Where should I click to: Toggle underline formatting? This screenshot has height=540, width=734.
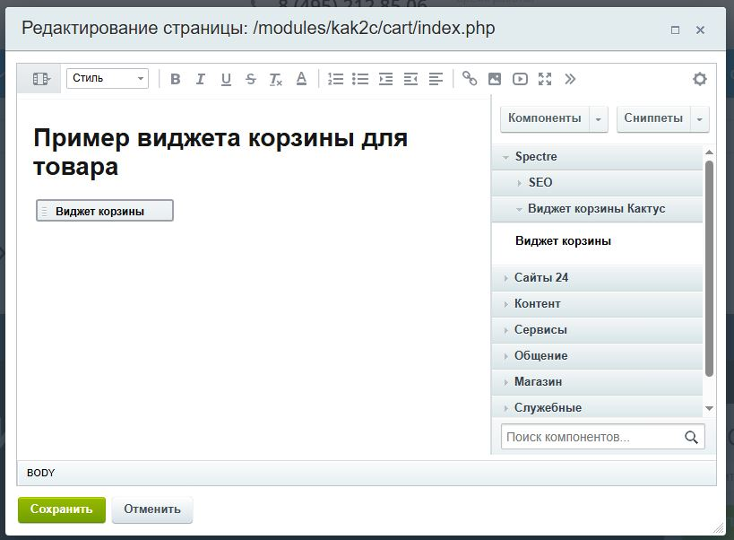[x=226, y=79]
